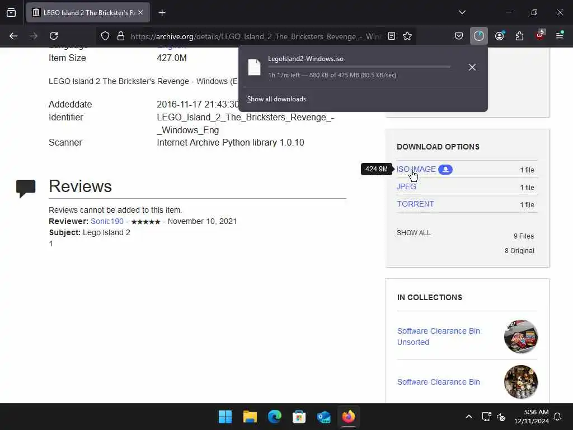573x430 pixels.
Task: Open Firefox account icon
Action: click(499, 36)
